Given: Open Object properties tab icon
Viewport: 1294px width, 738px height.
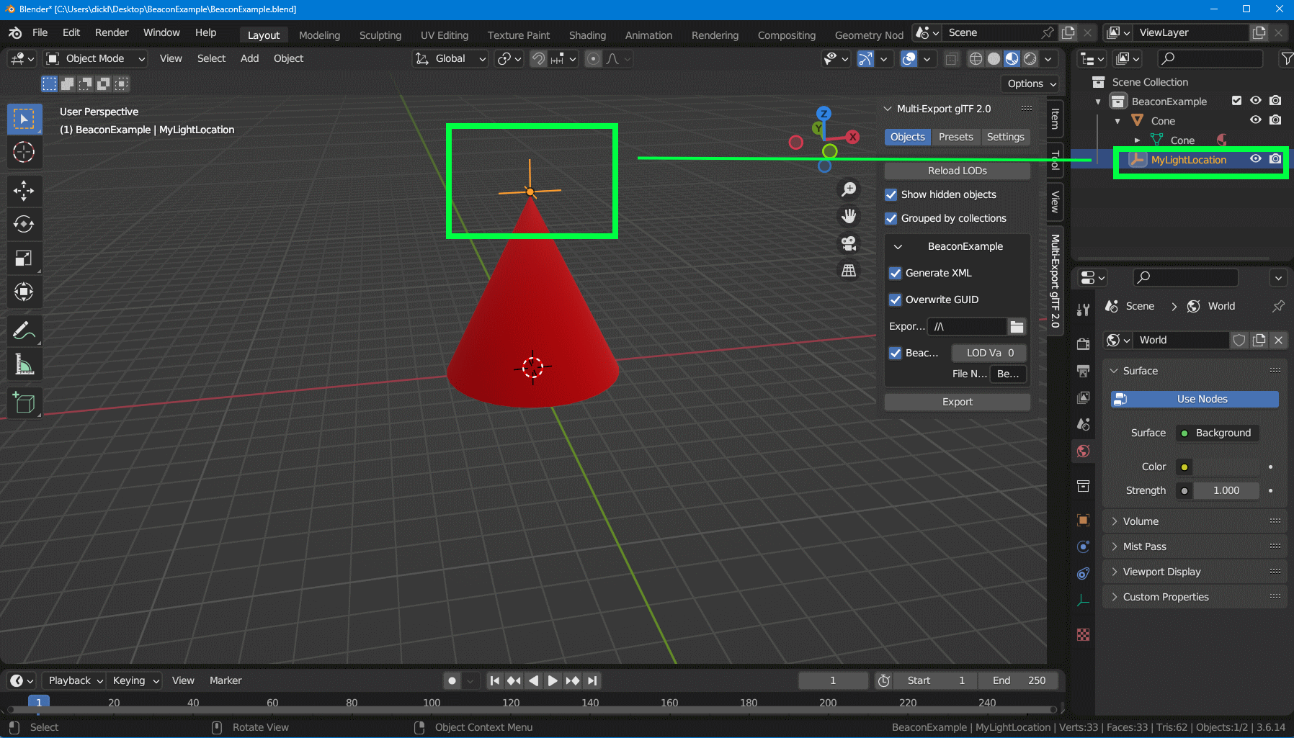Looking at the screenshot, I should 1083,520.
